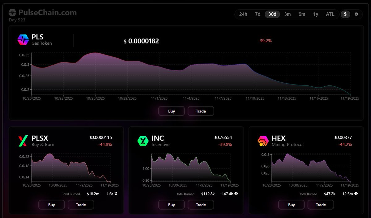Viewport: 371px width, 218px height.
Task: Select the 24h time range
Action: [x=243, y=14]
